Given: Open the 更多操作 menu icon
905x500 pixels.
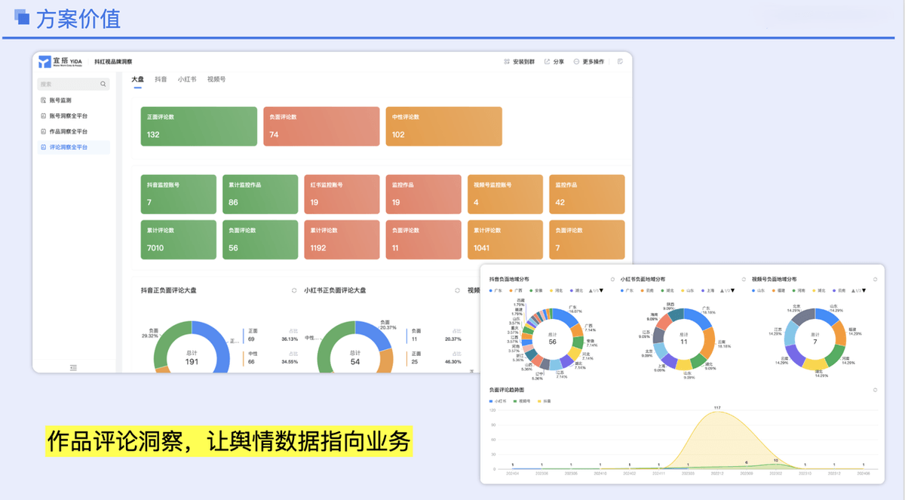Looking at the screenshot, I should 576,62.
